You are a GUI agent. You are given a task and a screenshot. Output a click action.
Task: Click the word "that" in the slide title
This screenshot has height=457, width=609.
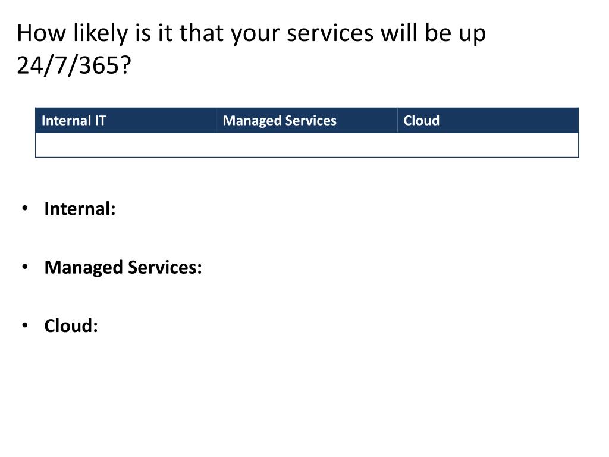click(x=202, y=33)
